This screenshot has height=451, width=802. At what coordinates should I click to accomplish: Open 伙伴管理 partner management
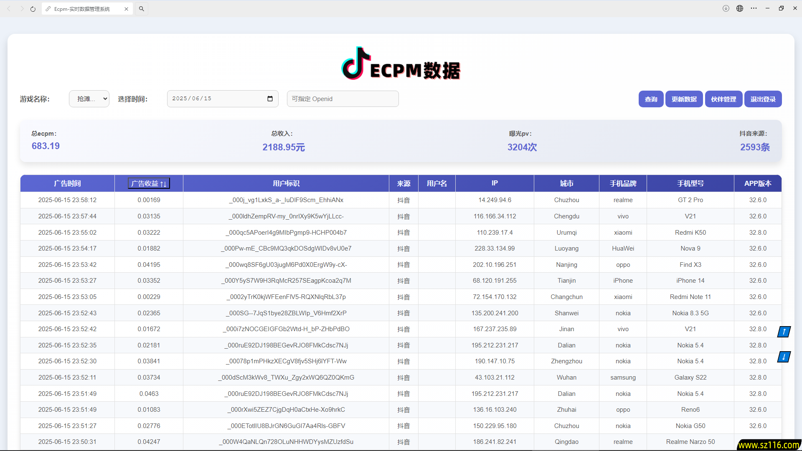723,99
